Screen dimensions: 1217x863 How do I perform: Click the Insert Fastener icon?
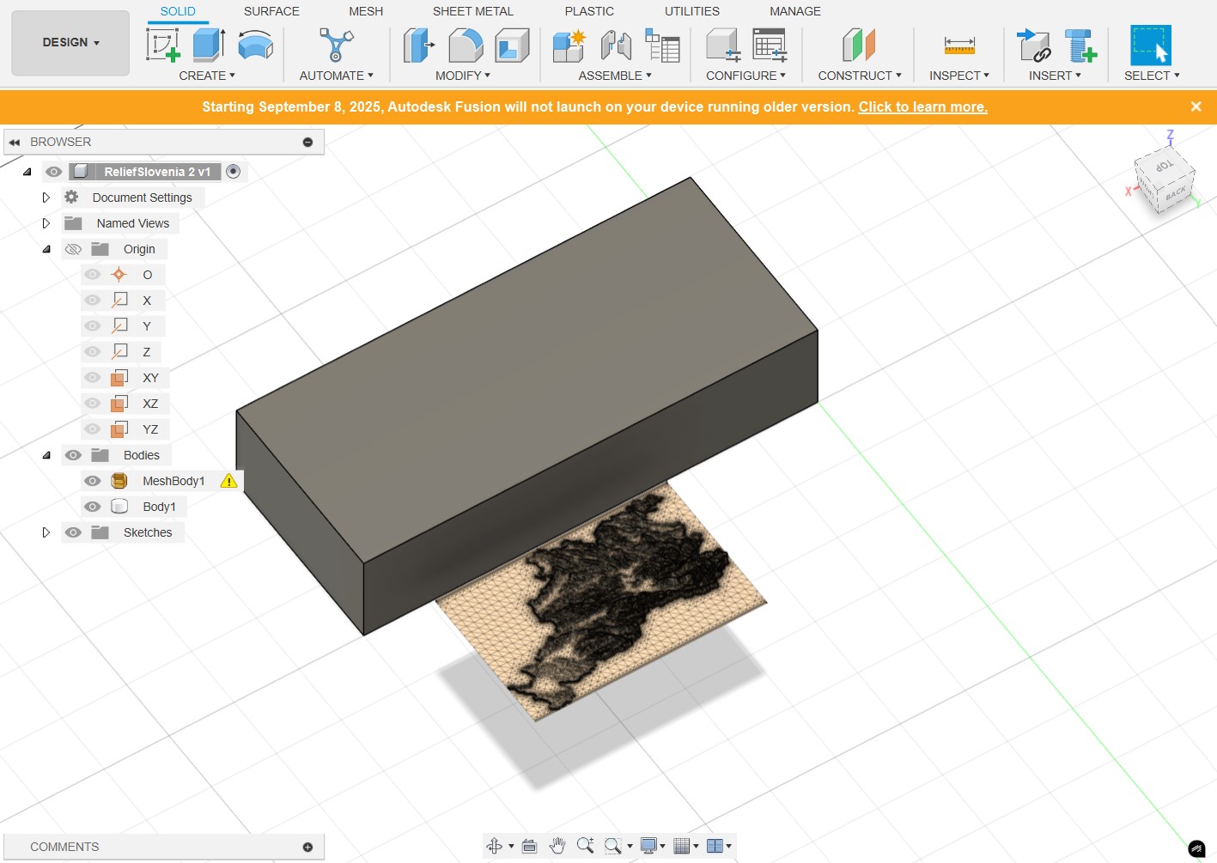(1080, 45)
